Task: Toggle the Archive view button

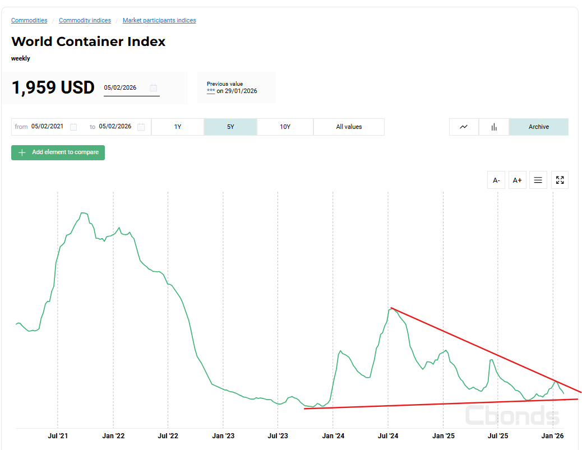Action: coord(538,127)
